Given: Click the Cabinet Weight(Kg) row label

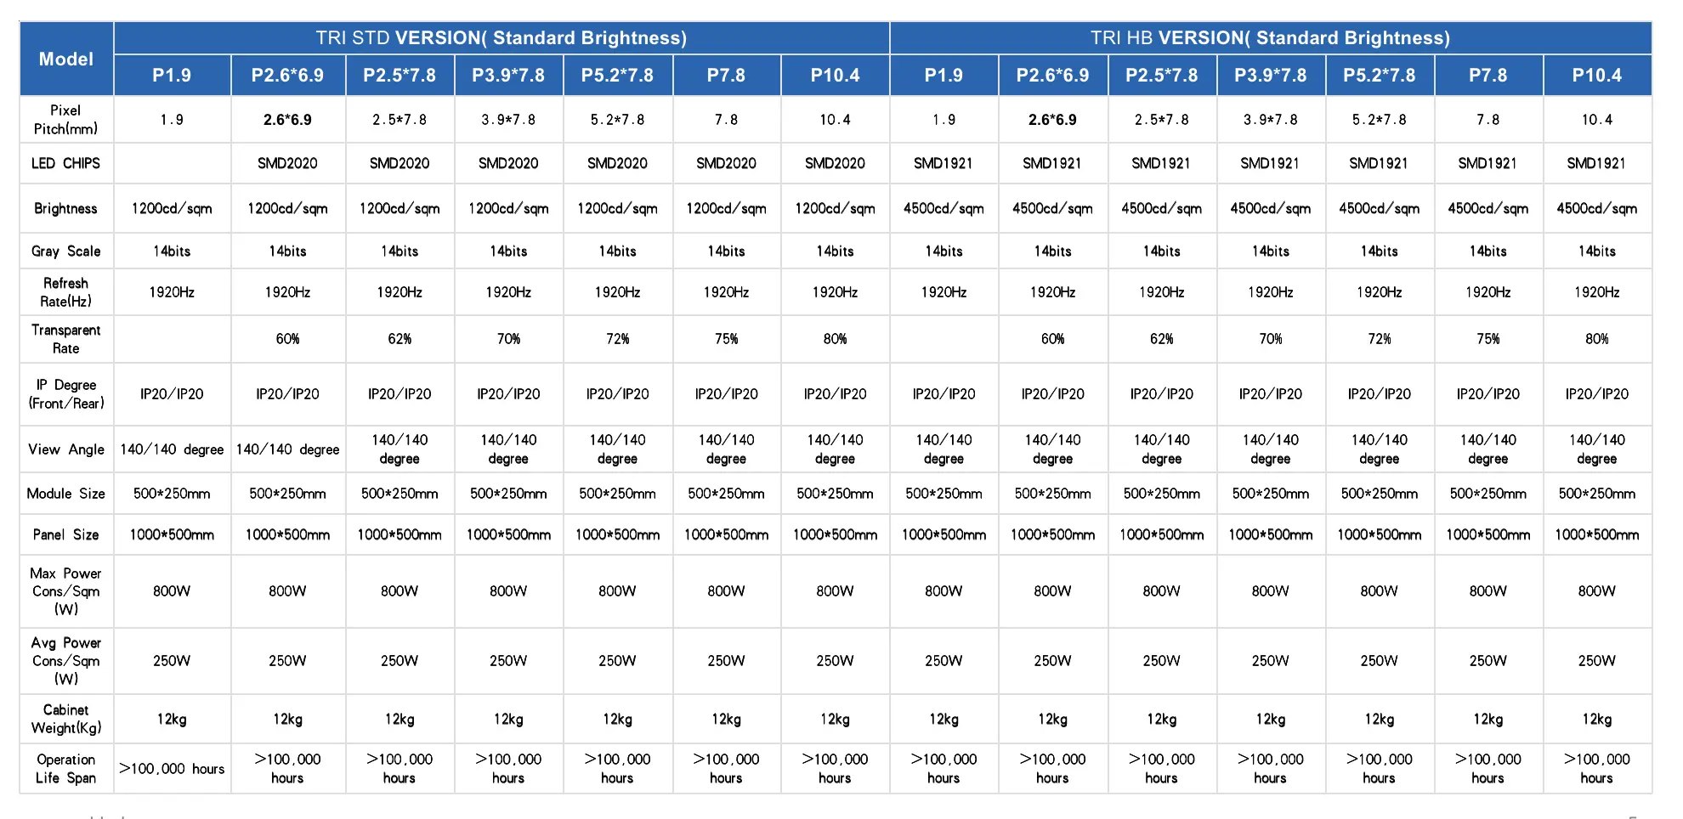Looking at the screenshot, I should pyautogui.click(x=66, y=719).
